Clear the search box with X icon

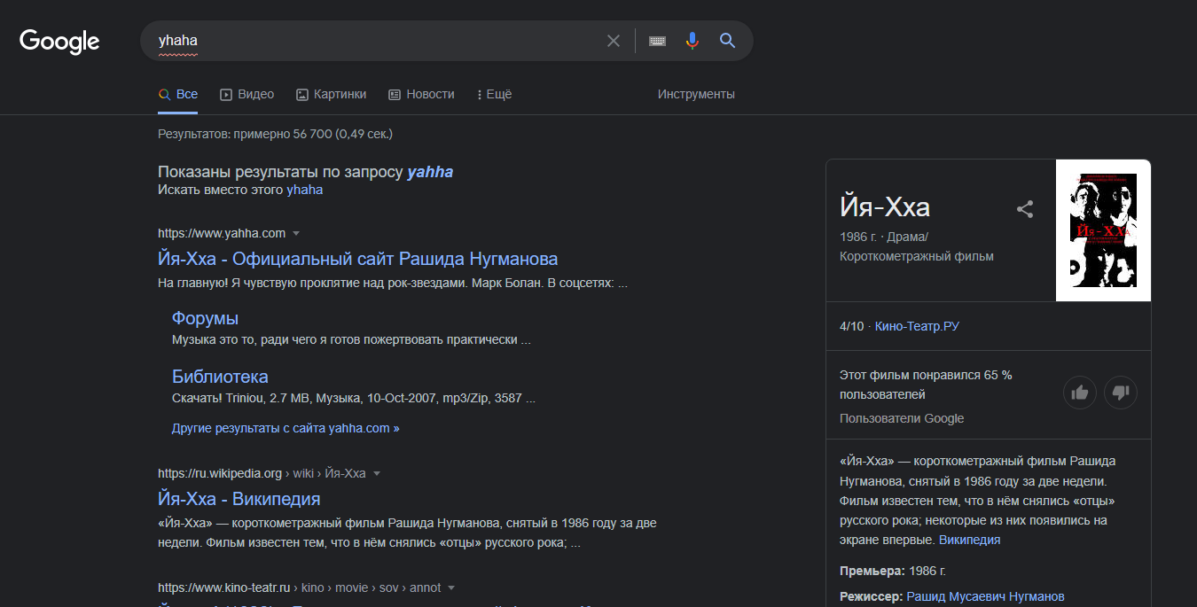613,41
